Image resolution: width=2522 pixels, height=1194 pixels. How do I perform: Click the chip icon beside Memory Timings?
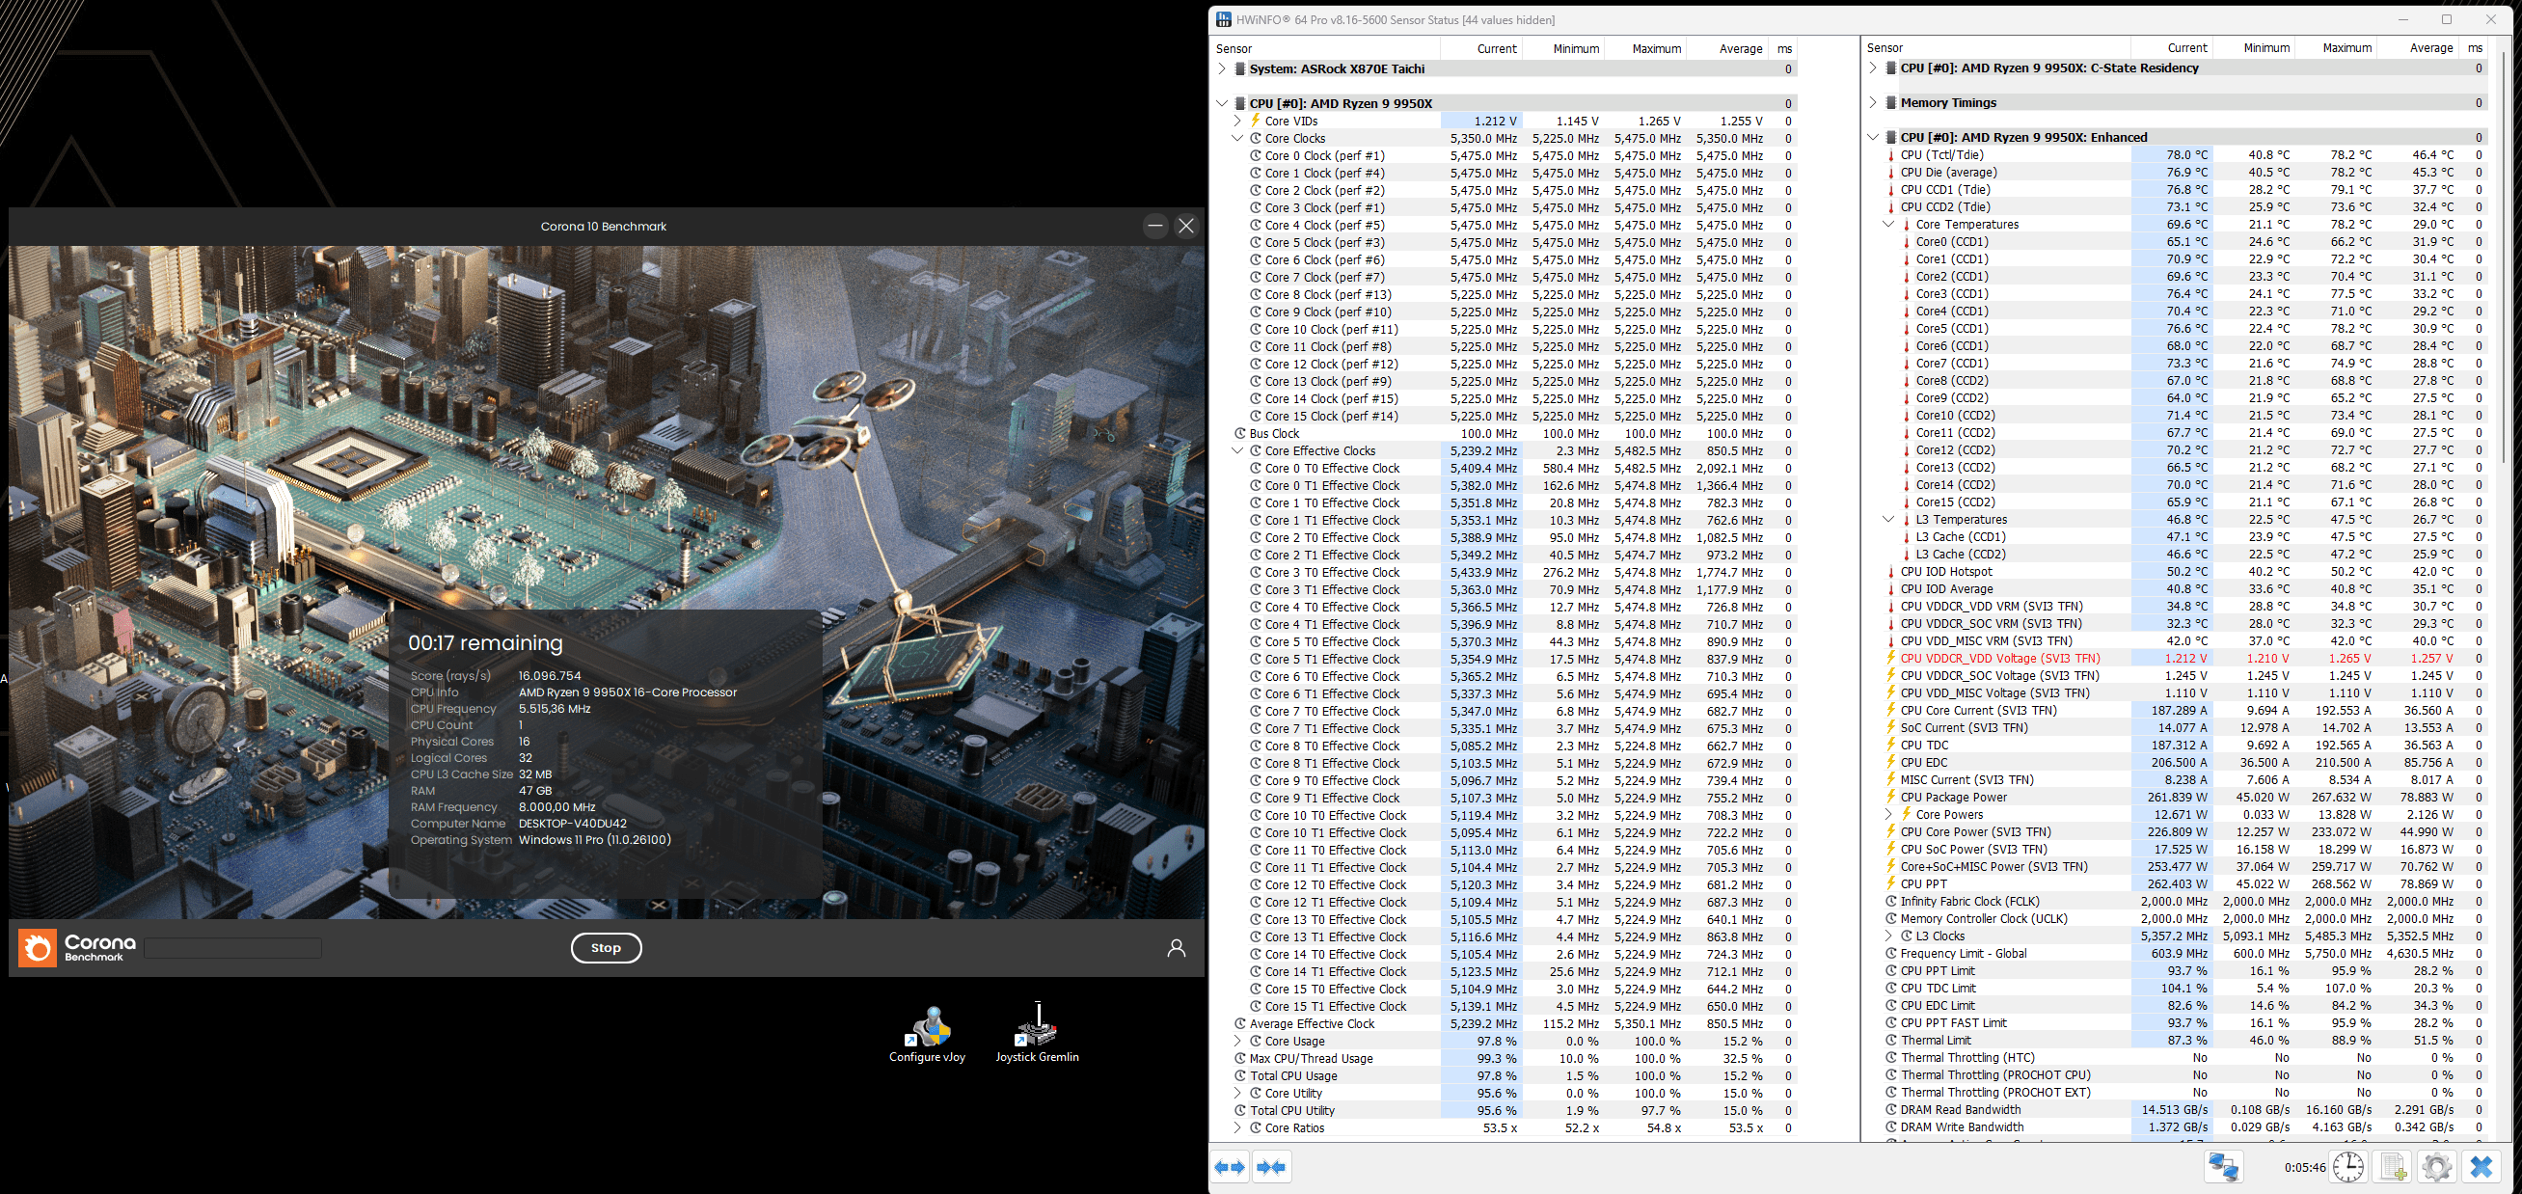pyautogui.click(x=1890, y=103)
